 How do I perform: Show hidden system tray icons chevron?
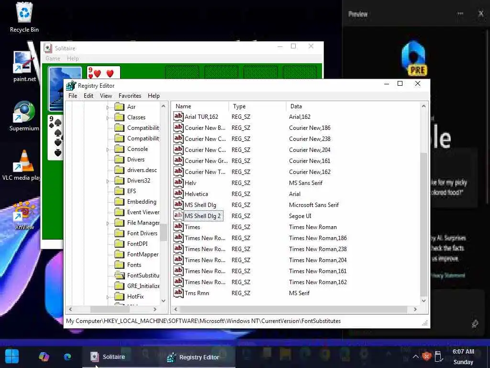415,356
